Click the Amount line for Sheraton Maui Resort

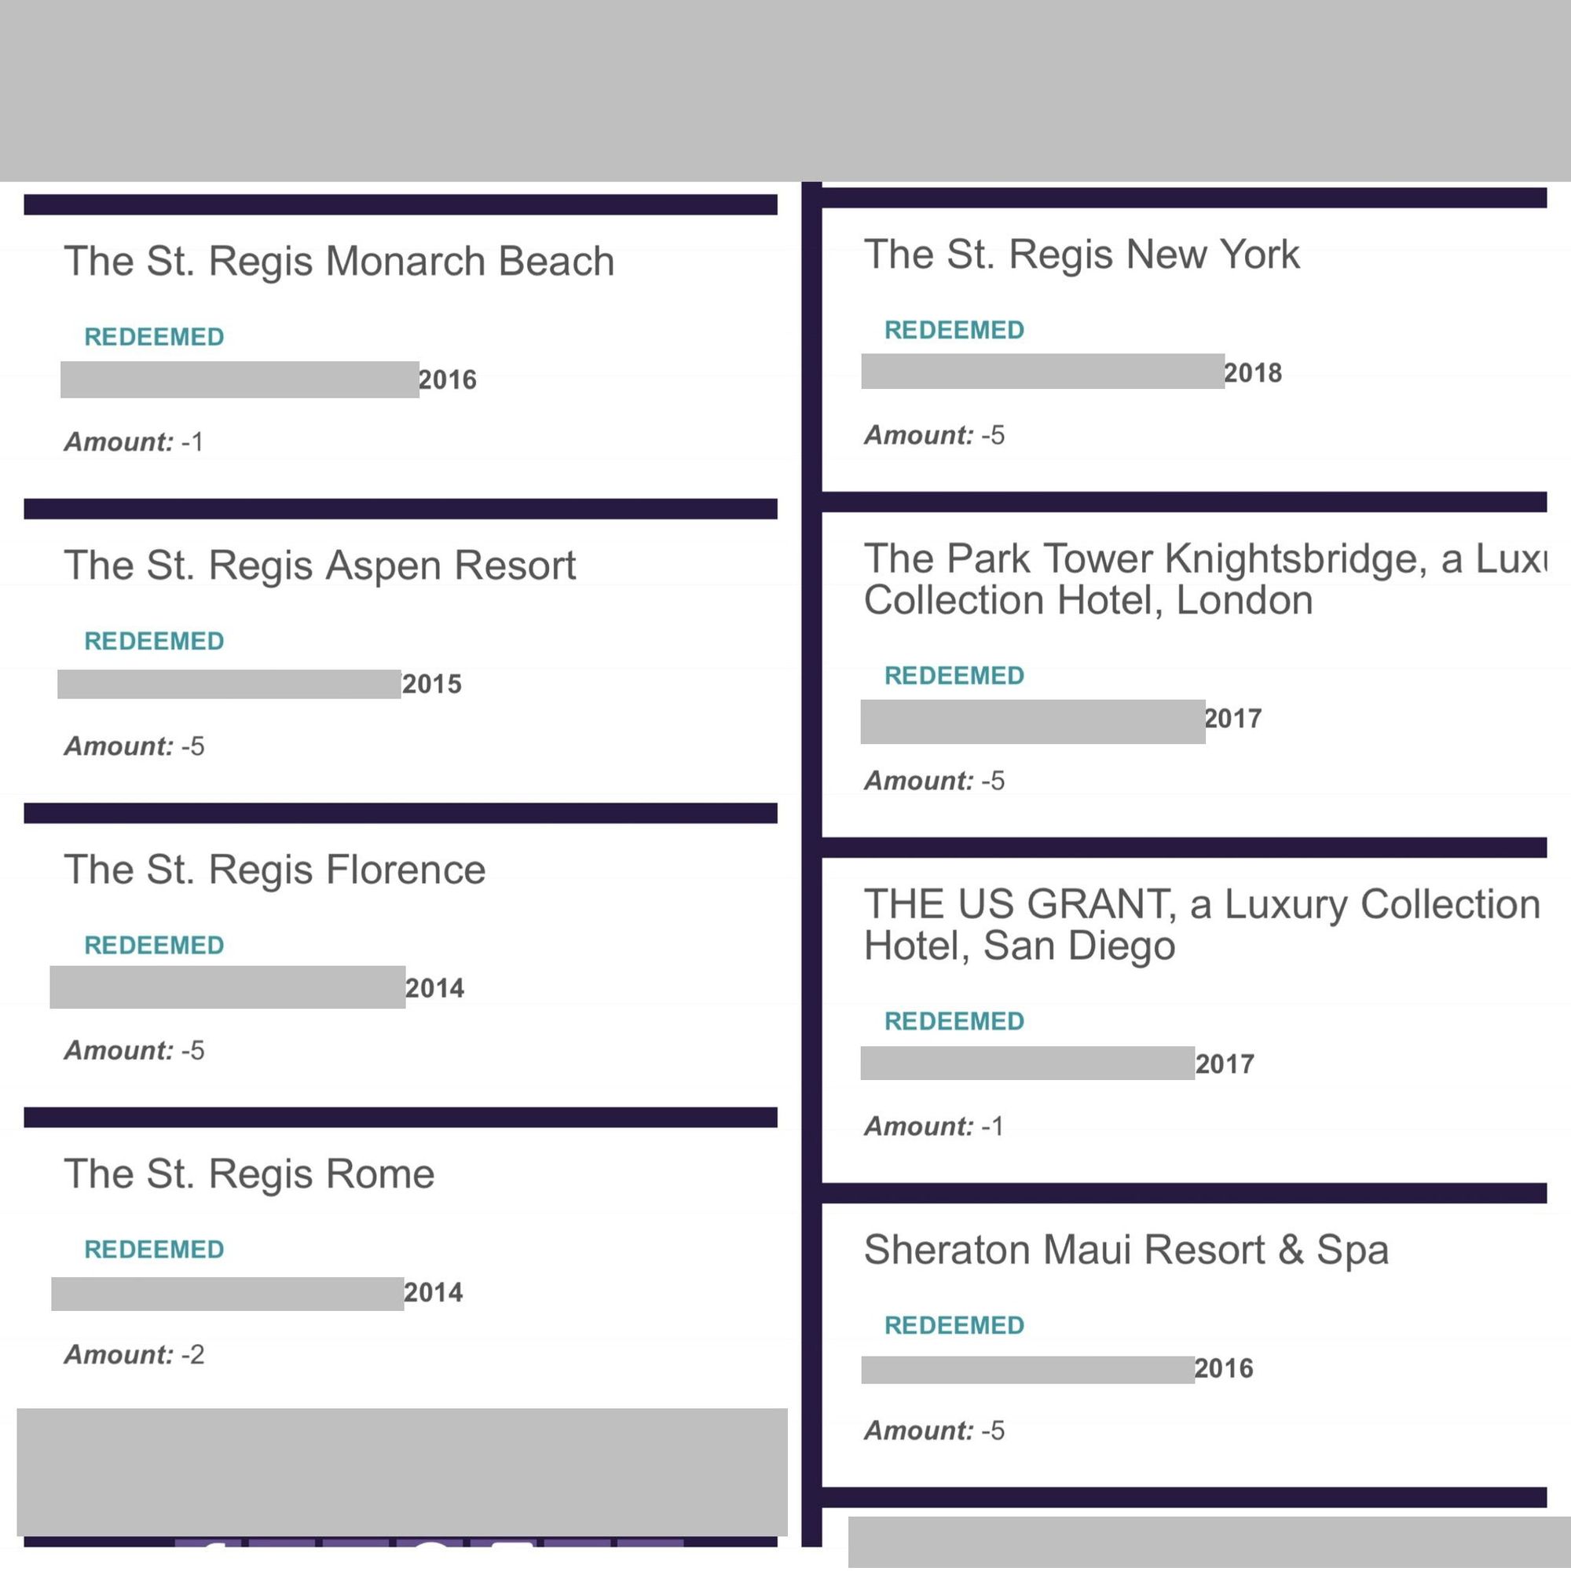(x=933, y=1430)
